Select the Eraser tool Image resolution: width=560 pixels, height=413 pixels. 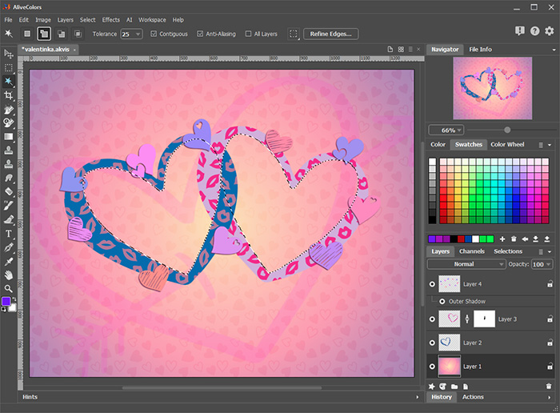click(x=8, y=191)
